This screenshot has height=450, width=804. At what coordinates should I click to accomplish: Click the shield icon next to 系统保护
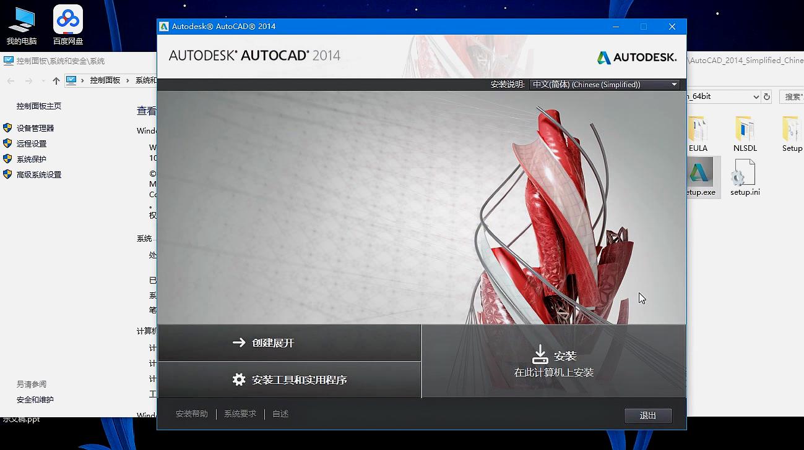[x=7, y=159]
